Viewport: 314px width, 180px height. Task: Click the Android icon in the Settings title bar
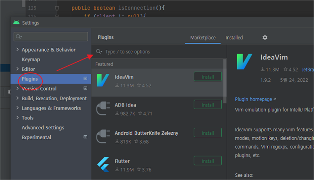coord(17,22)
